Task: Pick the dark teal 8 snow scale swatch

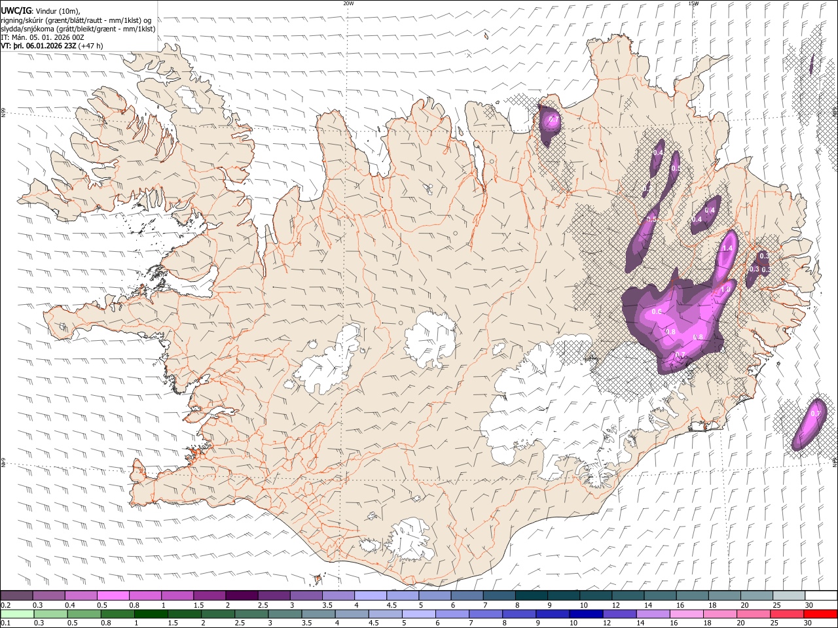Action: pyautogui.click(x=531, y=595)
